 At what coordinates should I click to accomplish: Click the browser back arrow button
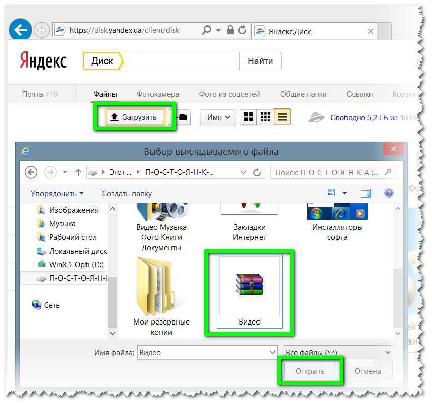coord(20,30)
